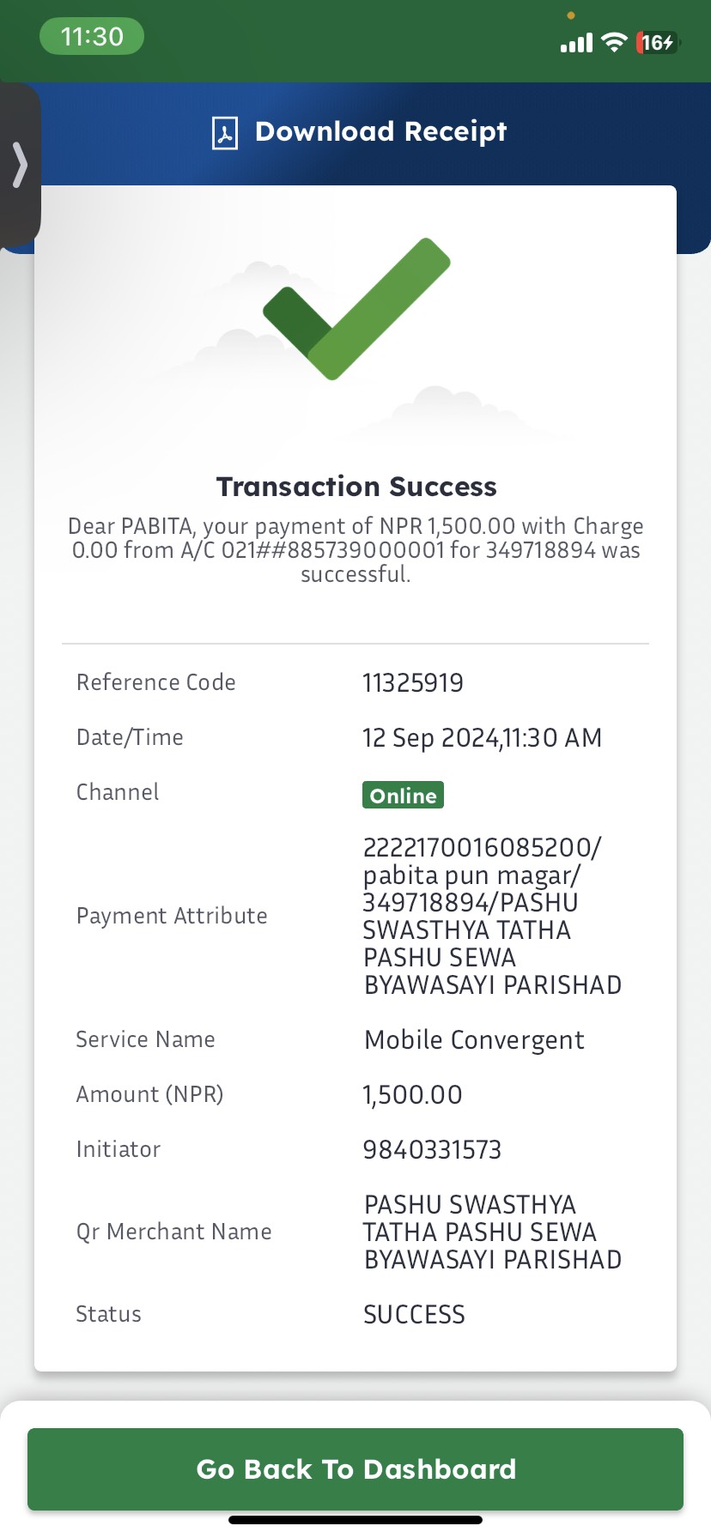
Task: Tap the home indicator bar at bottom
Action: 355,1520
